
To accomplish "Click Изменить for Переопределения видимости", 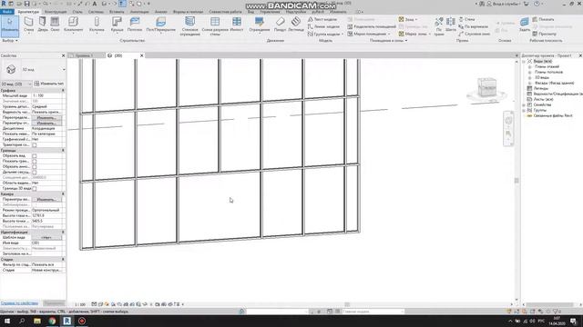I will click(46, 117).
